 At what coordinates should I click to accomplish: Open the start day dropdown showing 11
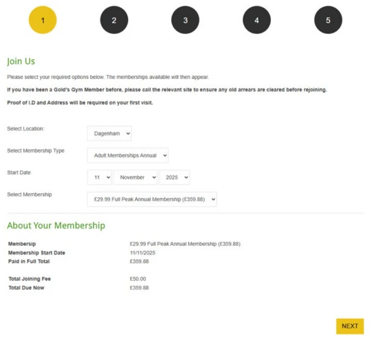99,177
